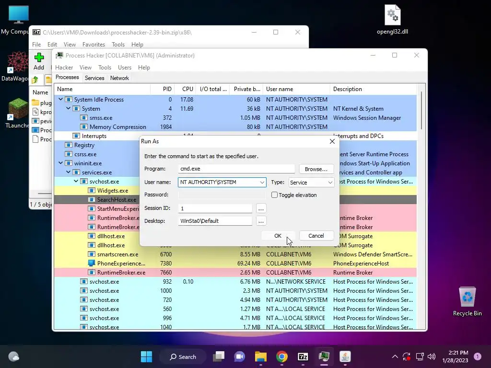Click the OK button in Run As
The width and height of the screenshot is (491, 368).
[278, 236]
